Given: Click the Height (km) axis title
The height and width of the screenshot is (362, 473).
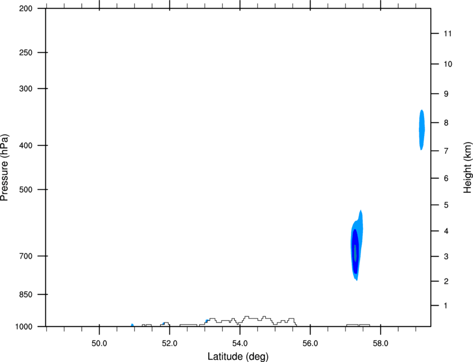Looking at the screenshot, I should pyautogui.click(x=467, y=167).
